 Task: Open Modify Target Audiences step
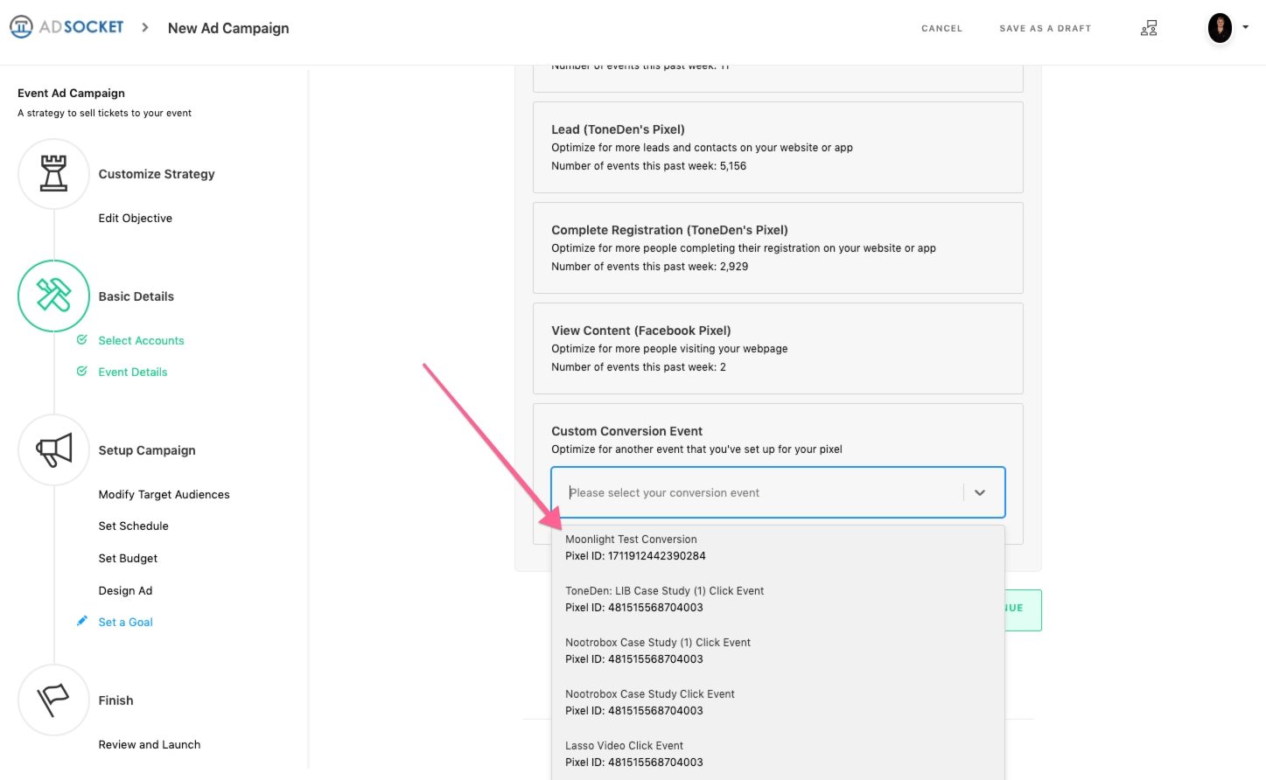(164, 495)
